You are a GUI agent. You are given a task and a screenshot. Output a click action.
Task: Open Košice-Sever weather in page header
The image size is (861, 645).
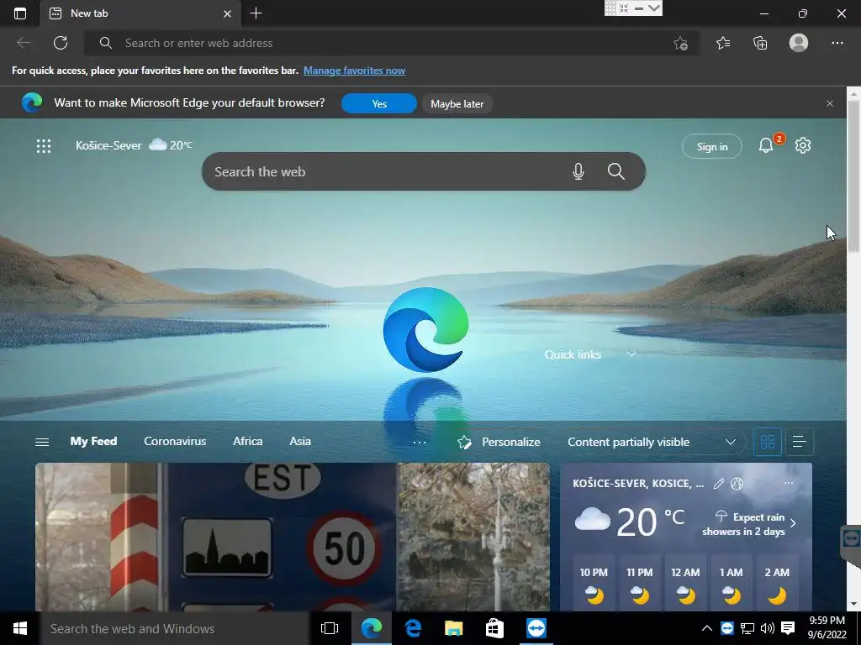click(x=134, y=145)
